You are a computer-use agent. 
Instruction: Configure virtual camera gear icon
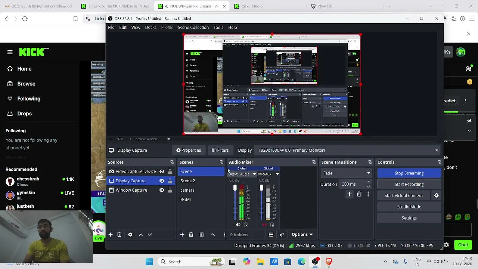click(436, 195)
